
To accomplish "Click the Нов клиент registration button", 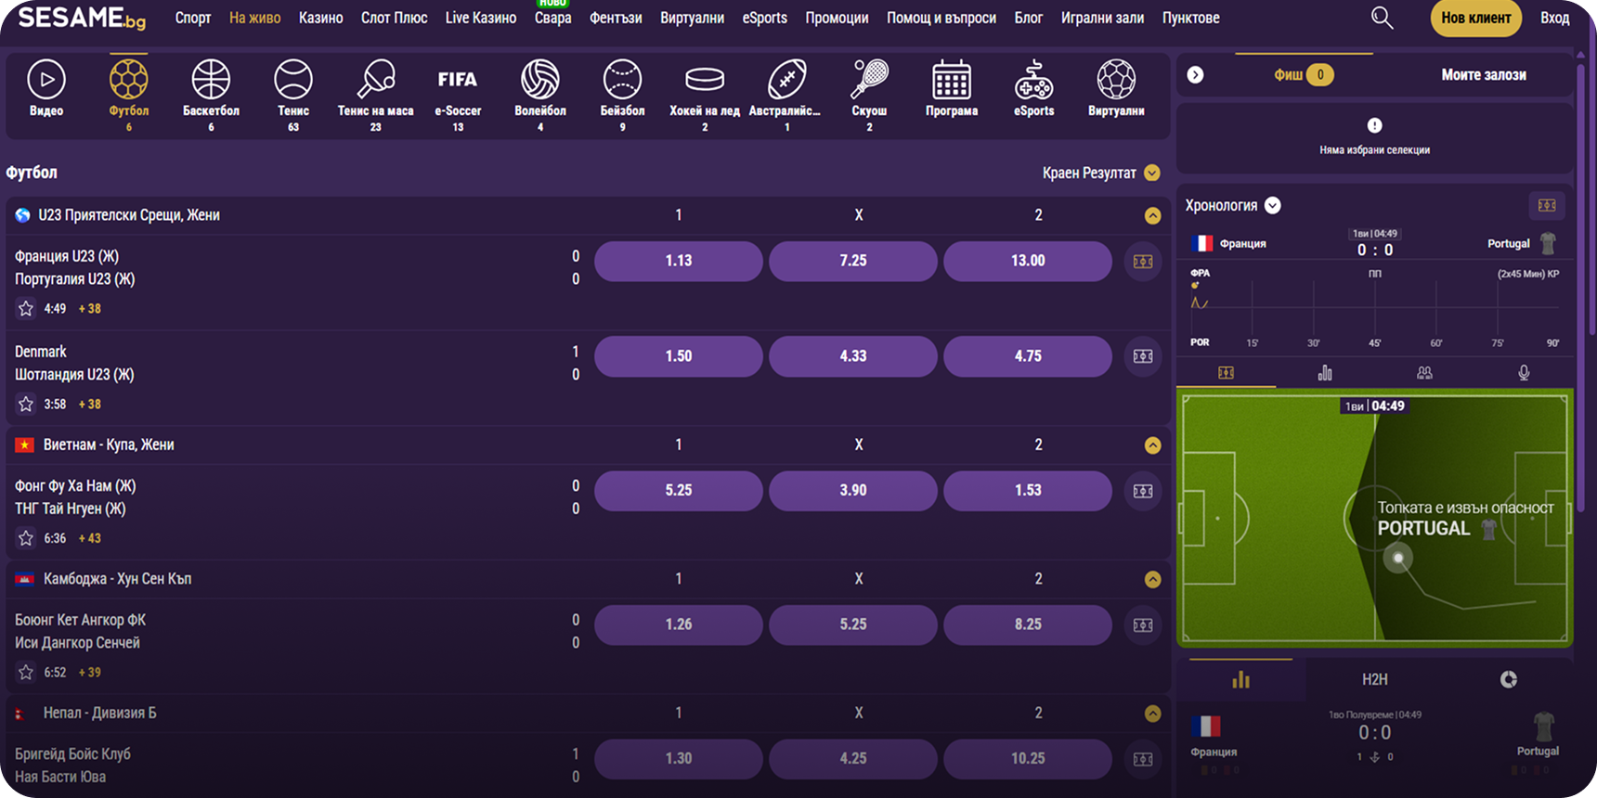I will [1475, 19].
